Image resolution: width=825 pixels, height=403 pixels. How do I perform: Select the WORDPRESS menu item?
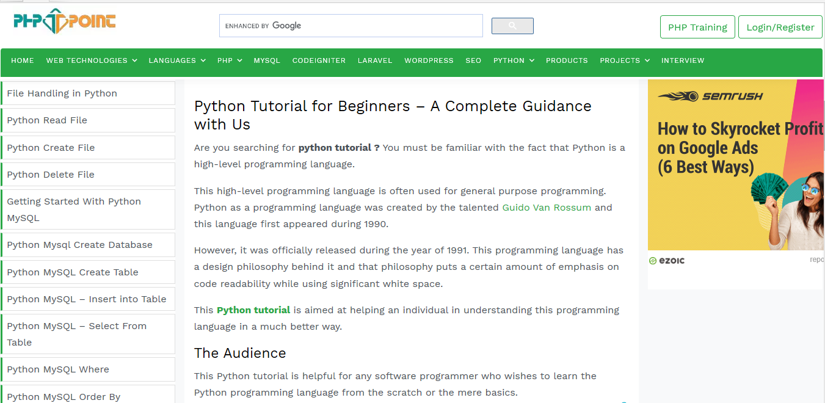429,60
